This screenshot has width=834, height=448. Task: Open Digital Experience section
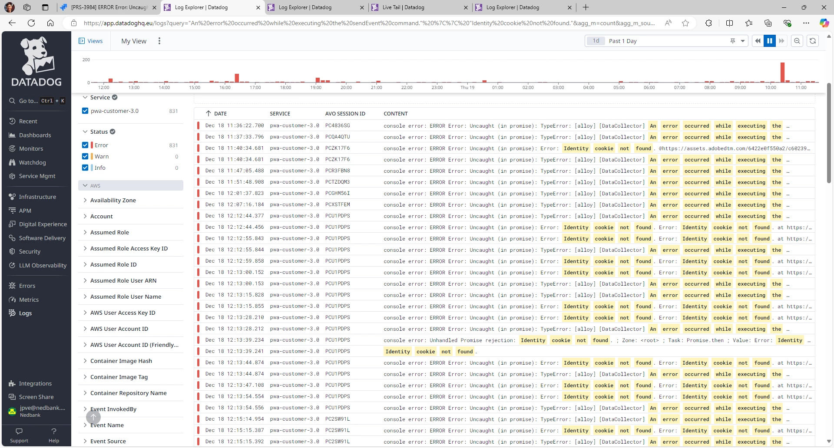click(43, 224)
